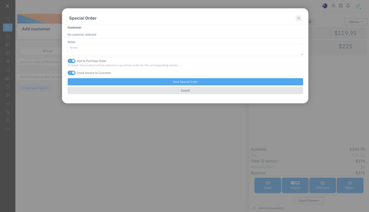Click the logout arrow icon in sidebar
Image resolution: width=369 pixels, height=212 pixels.
(8, 129)
